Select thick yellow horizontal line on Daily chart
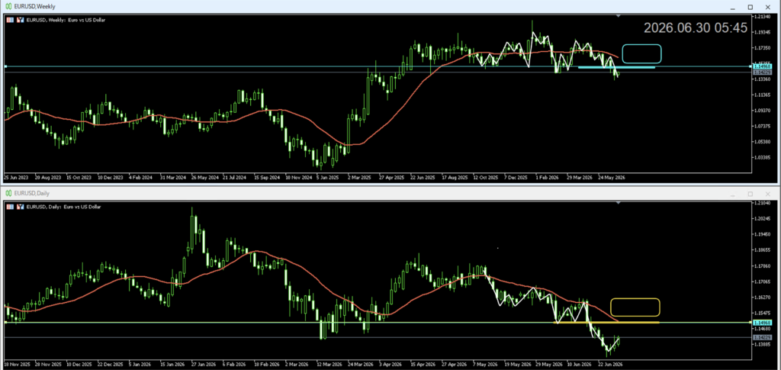Viewport: 781px width, 370px height. 606,323
